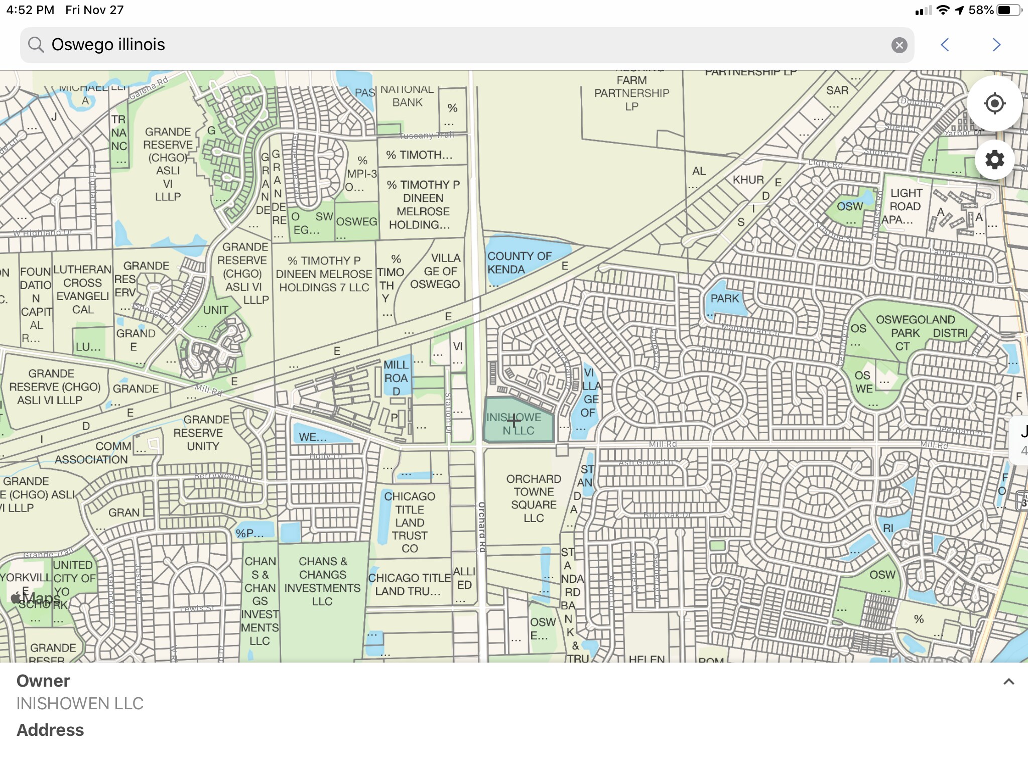Tap the COUNTY OF KENDA parcel

point(520,263)
